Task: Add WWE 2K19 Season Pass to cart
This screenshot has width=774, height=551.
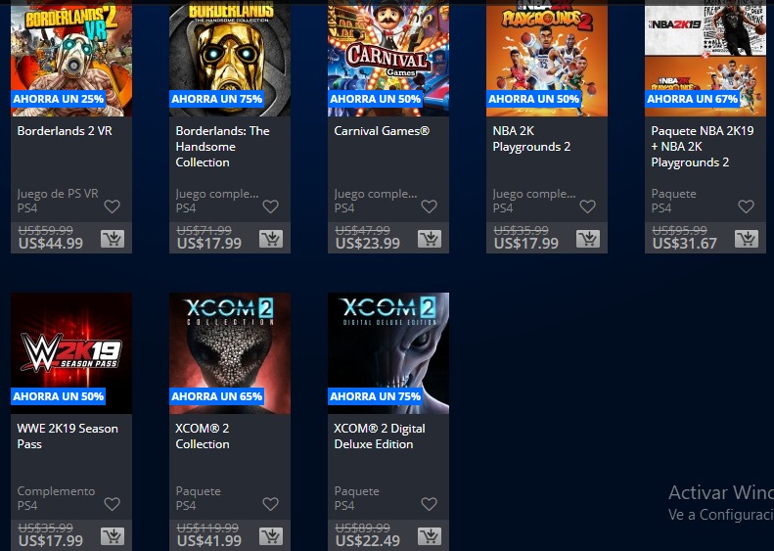Action: pos(113,536)
